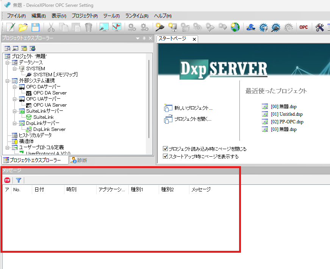Click the 新しいプロジェクト... link

(x=193, y=108)
